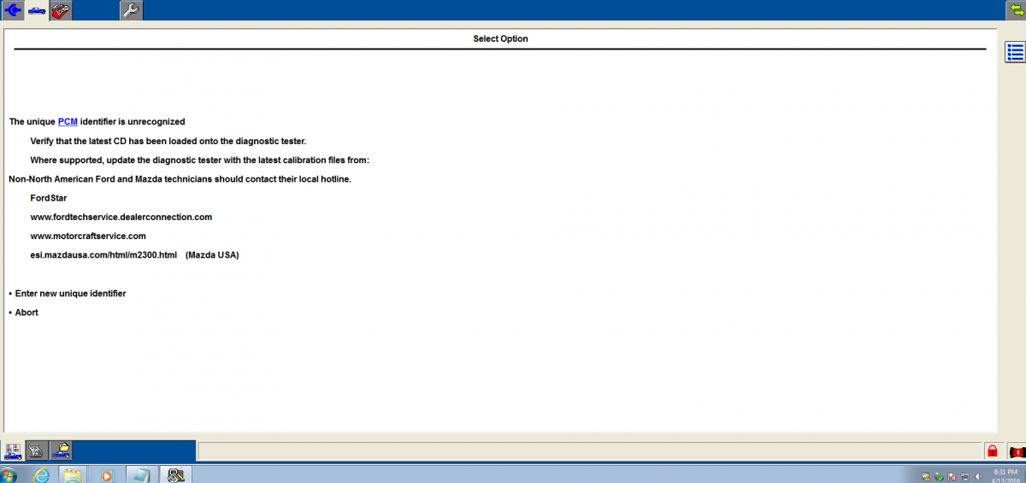Click the 'Non-North American Ford' hotline line

[180, 179]
